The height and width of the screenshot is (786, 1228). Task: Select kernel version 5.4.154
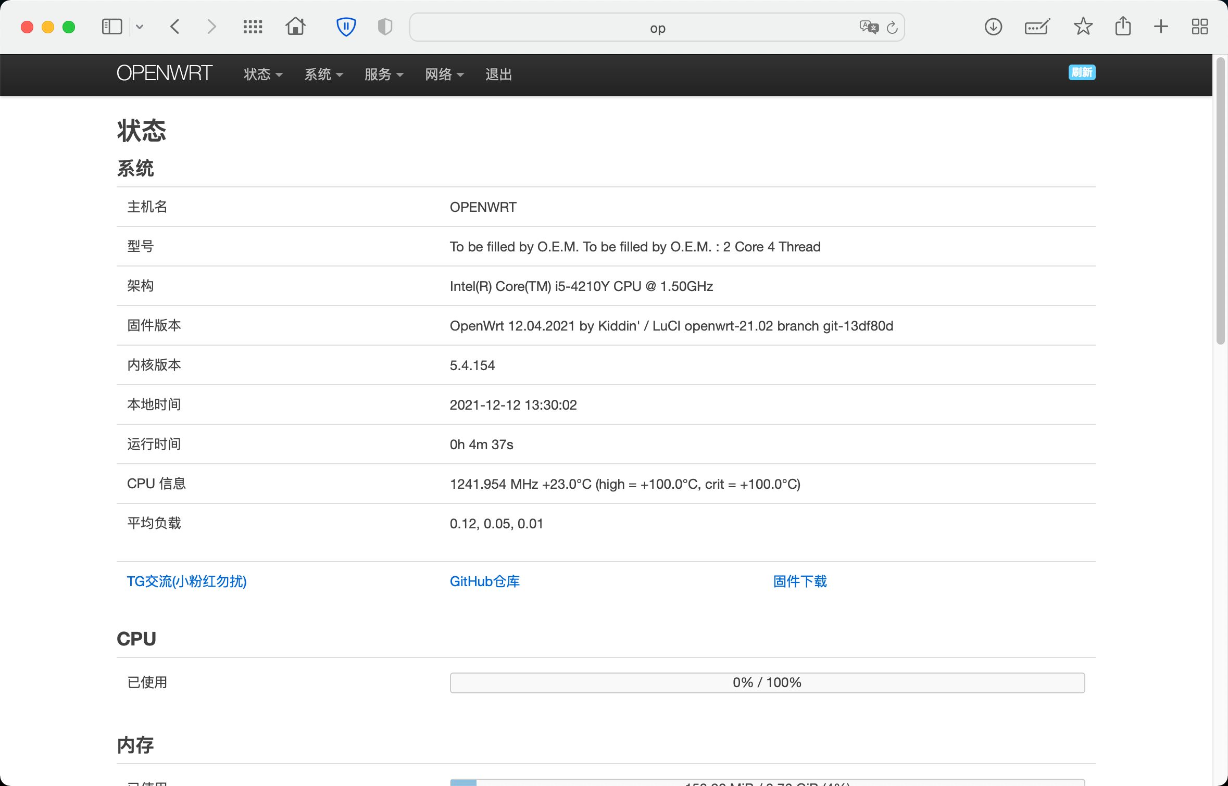(472, 365)
